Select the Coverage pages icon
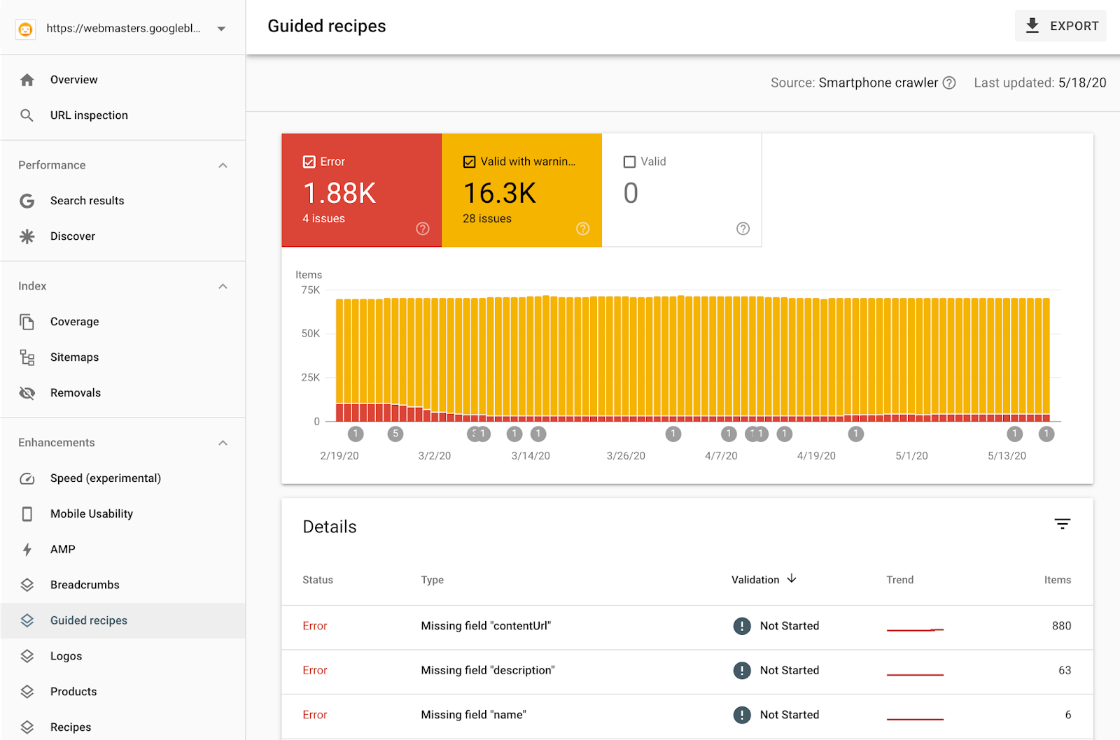The height and width of the screenshot is (740, 1120). click(x=27, y=321)
